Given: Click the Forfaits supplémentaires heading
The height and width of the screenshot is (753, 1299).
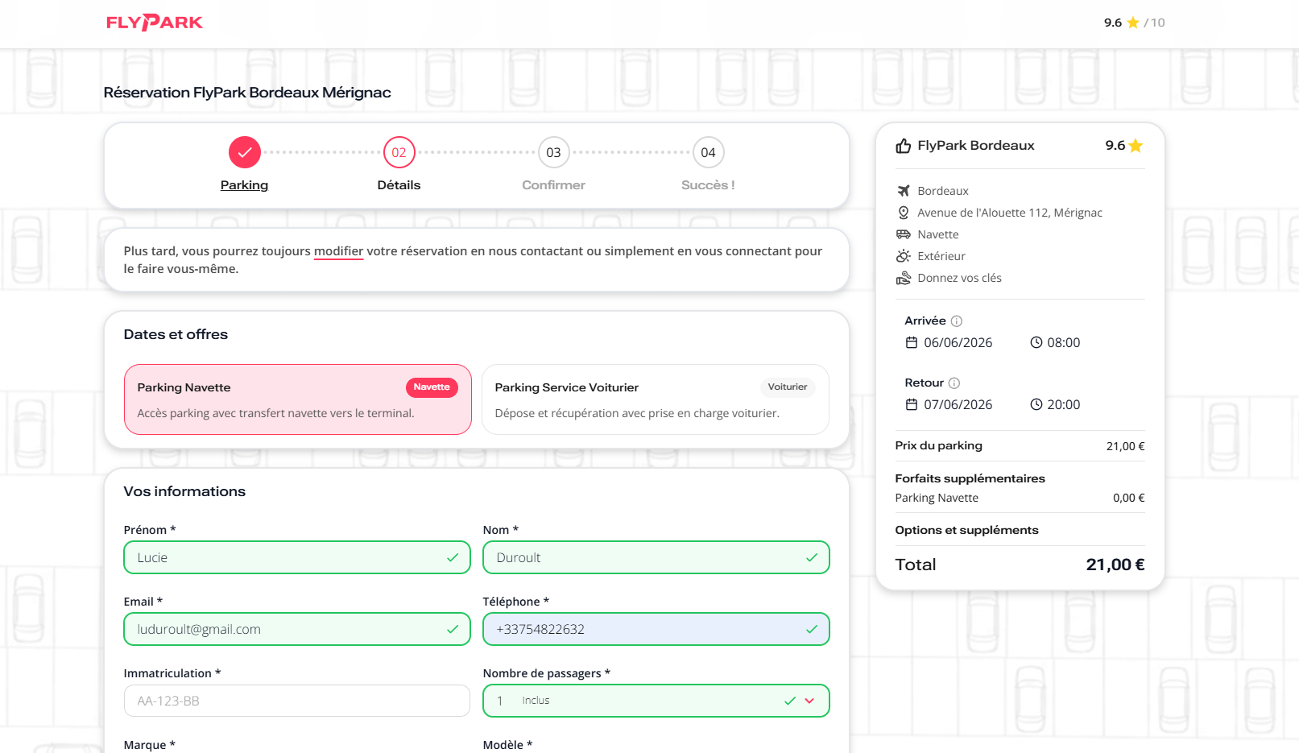Looking at the screenshot, I should coord(970,478).
